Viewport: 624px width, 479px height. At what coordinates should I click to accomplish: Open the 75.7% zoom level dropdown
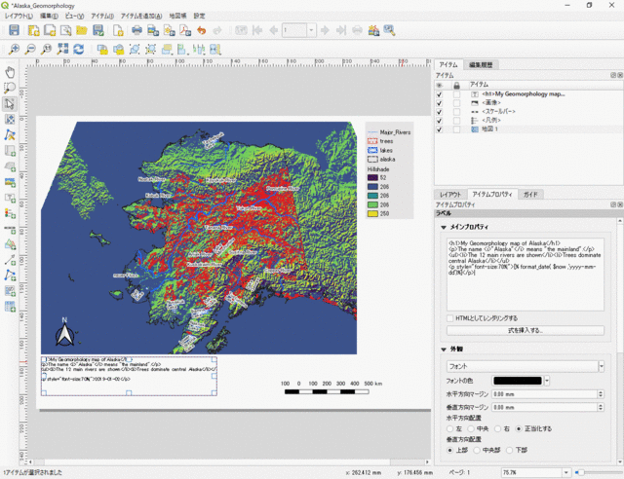[565, 472]
